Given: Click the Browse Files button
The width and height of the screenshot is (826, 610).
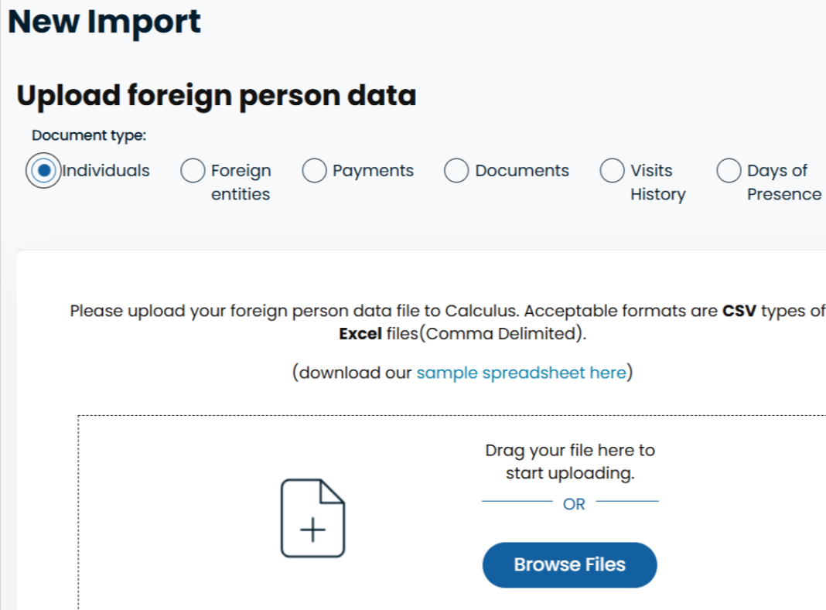Looking at the screenshot, I should tap(569, 565).
